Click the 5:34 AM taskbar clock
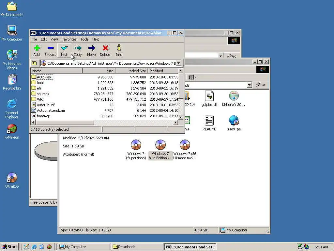The height and width of the screenshot is (251, 334). coord(321,247)
